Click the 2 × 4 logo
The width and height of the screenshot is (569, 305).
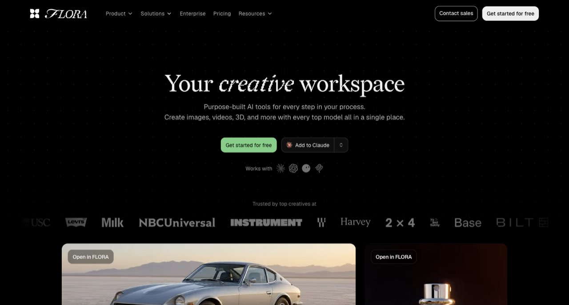click(400, 223)
